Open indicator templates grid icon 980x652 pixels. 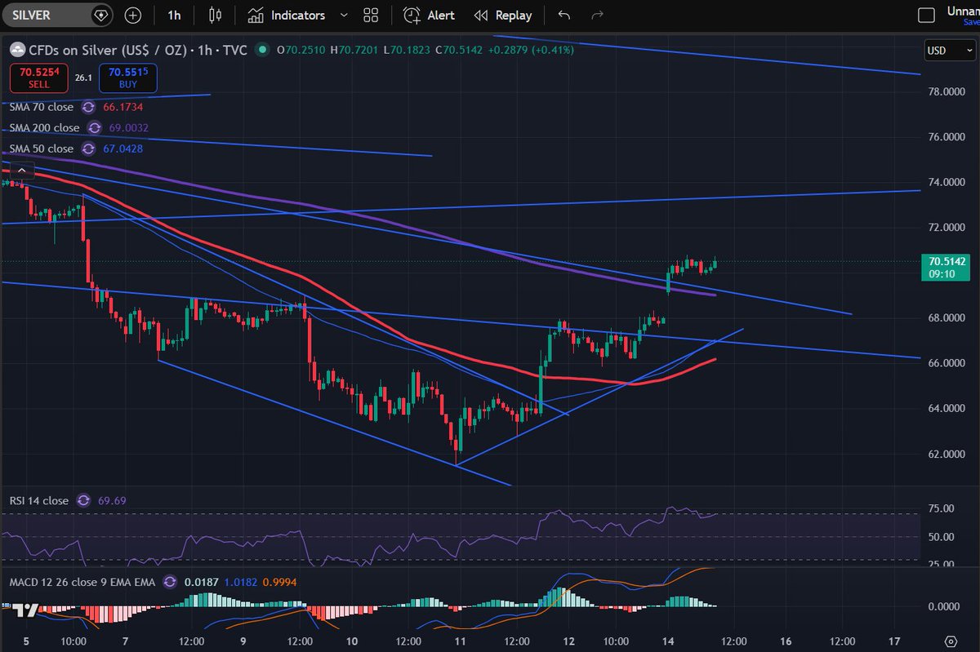coord(371,16)
